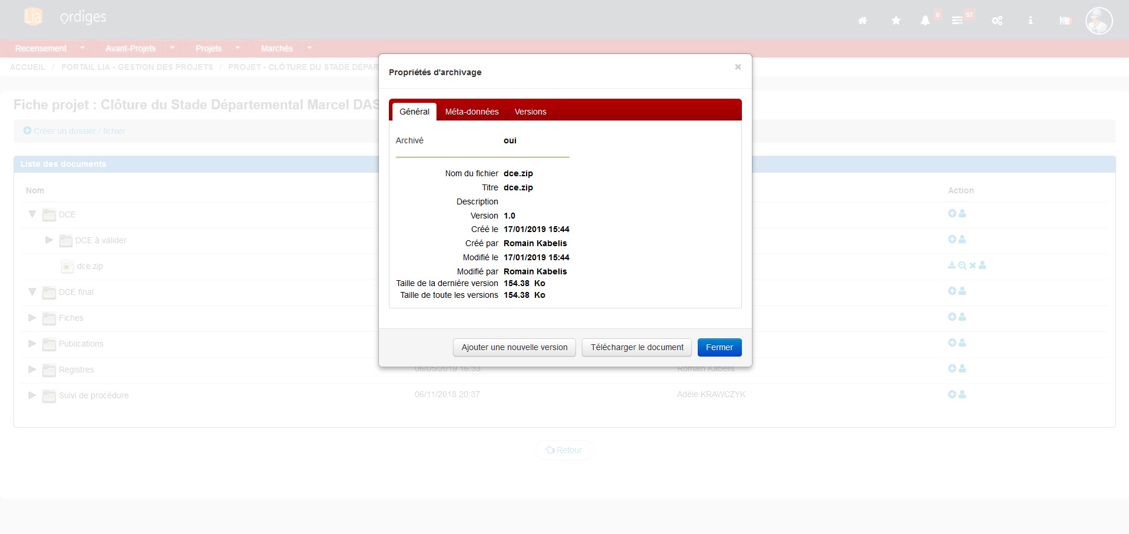1129x534 pixels.
Task: Click the French flag language icon
Action: click(1065, 21)
